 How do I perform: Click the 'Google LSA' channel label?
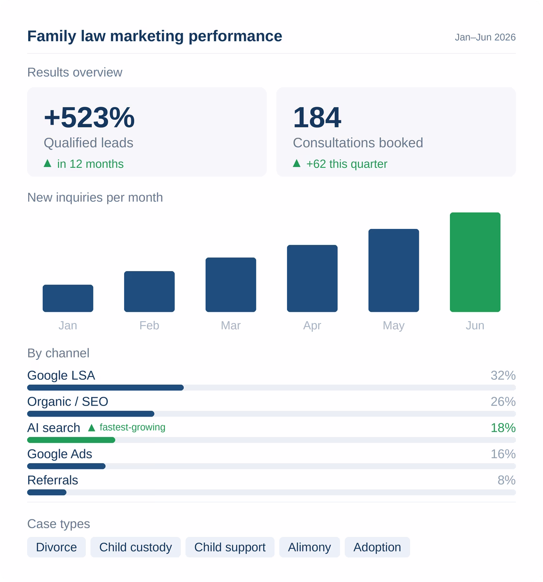(61, 375)
